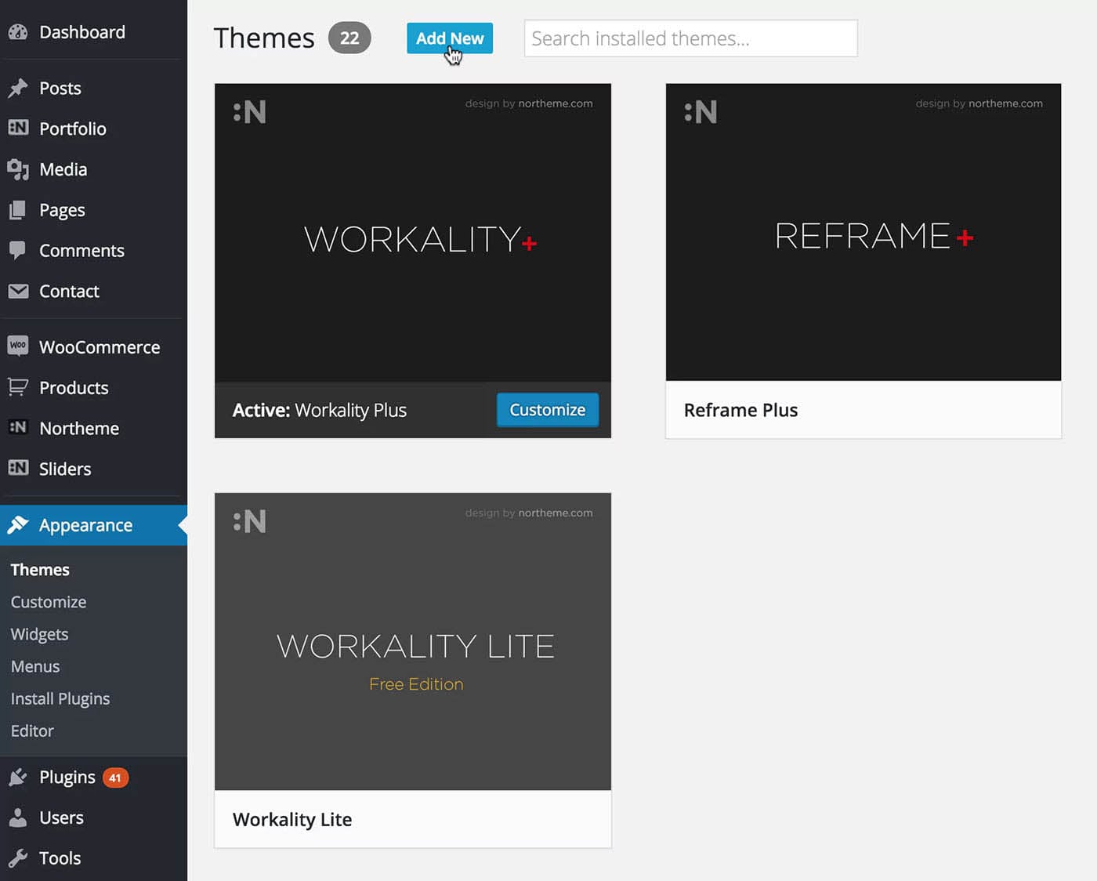Click the Products cart icon

pyautogui.click(x=18, y=386)
